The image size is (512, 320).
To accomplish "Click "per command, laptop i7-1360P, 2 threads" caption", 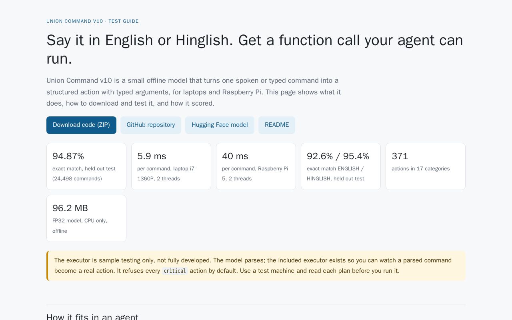I will tap(167, 174).
